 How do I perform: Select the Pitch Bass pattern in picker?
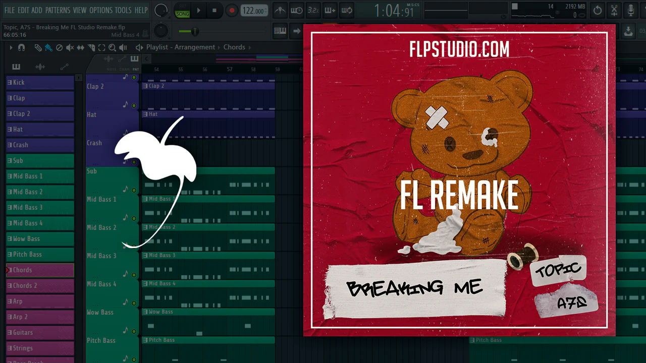[x=40, y=255]
